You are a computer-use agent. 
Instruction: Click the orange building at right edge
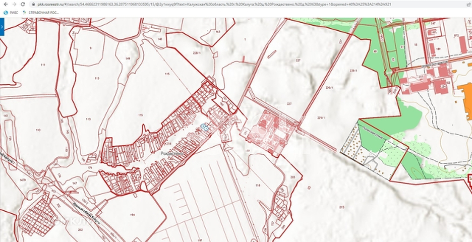[x=465, y=95]
